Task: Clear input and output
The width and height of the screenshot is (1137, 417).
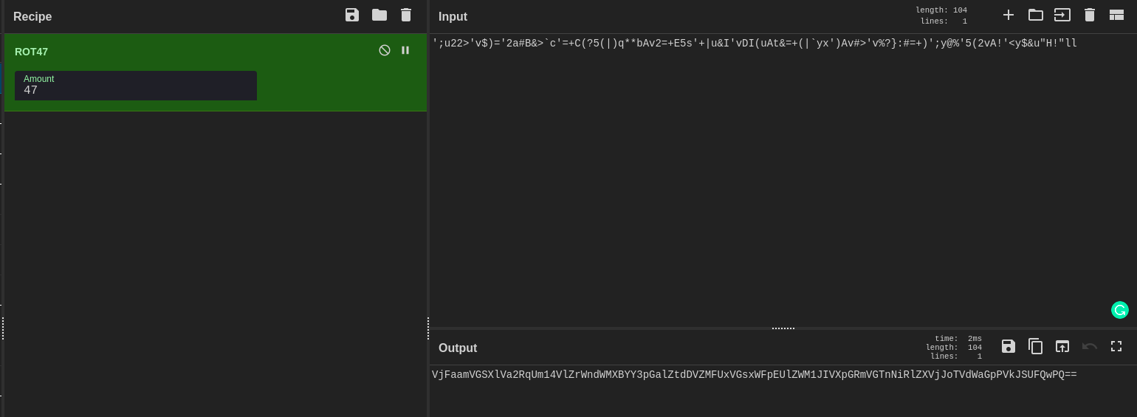Action: pyautogui.click(x=1090, y=15)
